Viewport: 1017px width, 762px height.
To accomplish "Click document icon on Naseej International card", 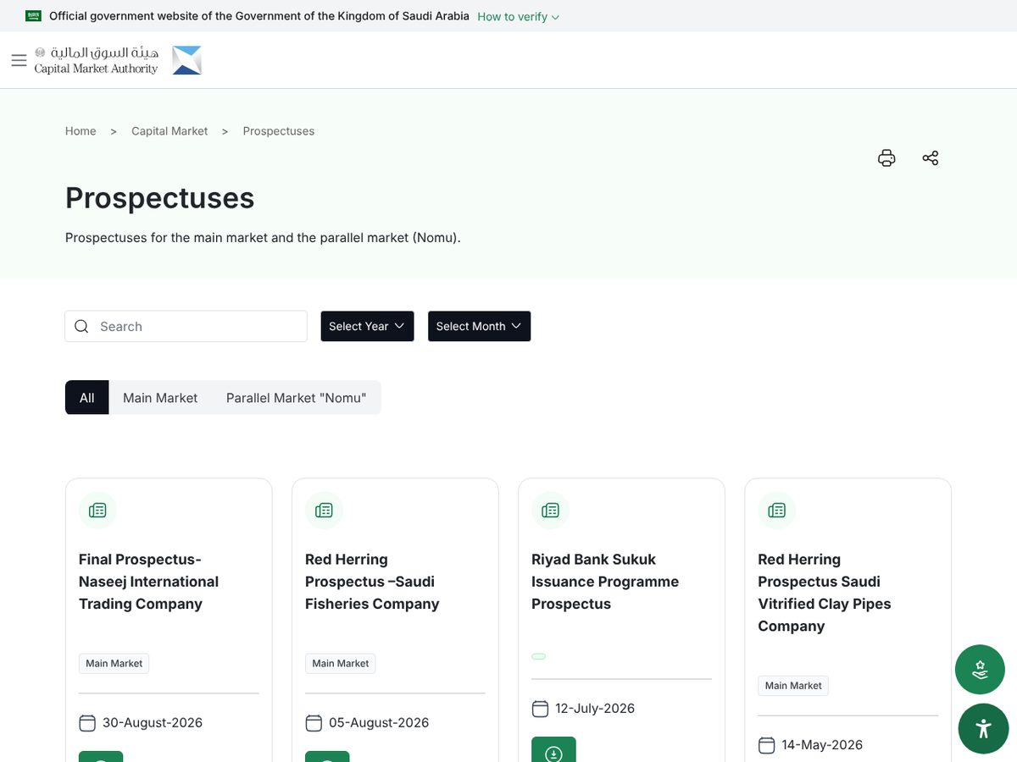I will click(97, 511).
